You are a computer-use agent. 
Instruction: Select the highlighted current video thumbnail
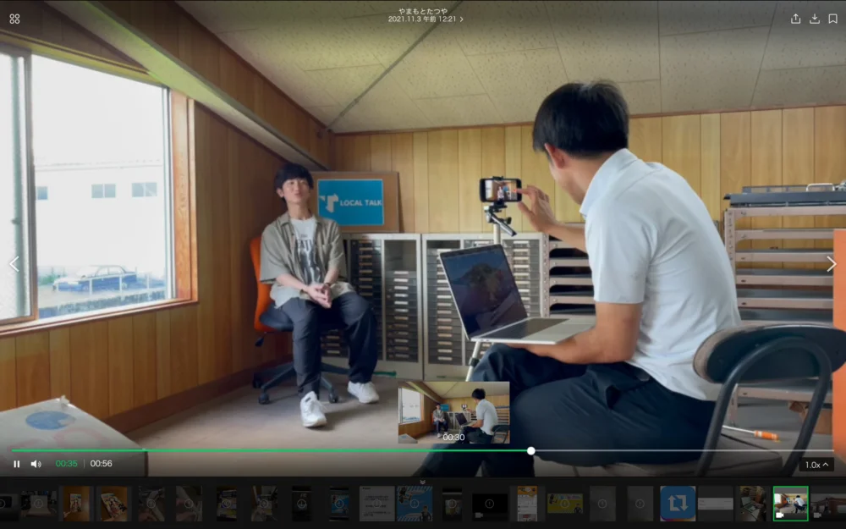(790, 503)
